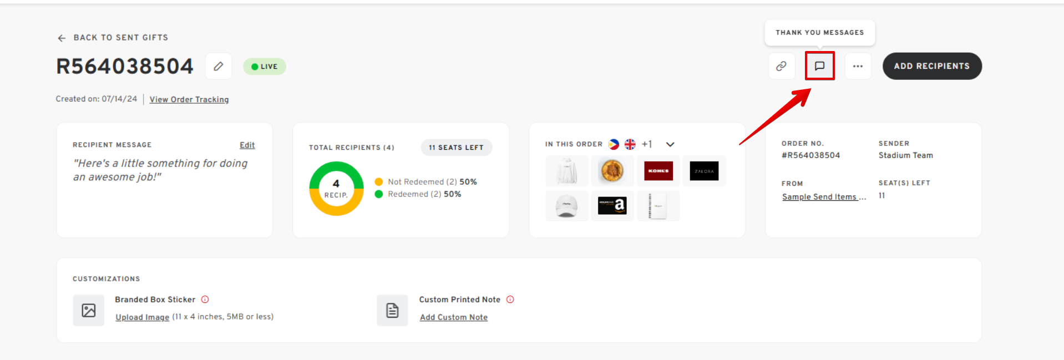The image size is (1064, 360).
Task: Open the Sample Send Items link
Action: tap(823, 197)
